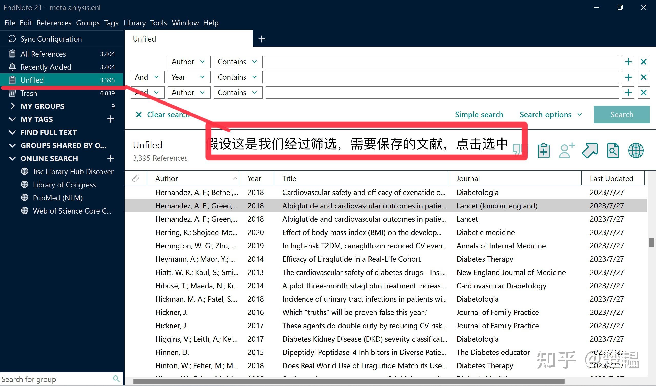
Task: Switch to the Unfiled tab
Action: (x=144, y=38)
